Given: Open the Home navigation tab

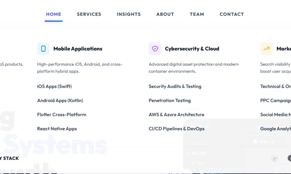Looking at the screenshot, I should tap(53, 14).
